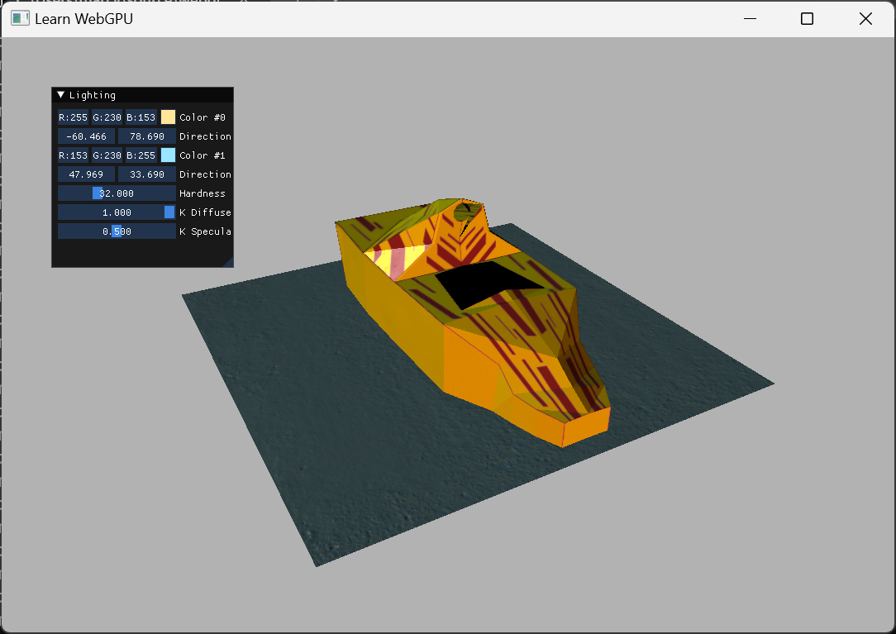
Task: Maximize the Learn WebGPU window
Action: (807, 19)
